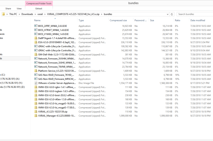213x141 pixels.
Task: Select the Compressed Folder Tools tab
Action: pyautogui.click(x=39, y=3)
